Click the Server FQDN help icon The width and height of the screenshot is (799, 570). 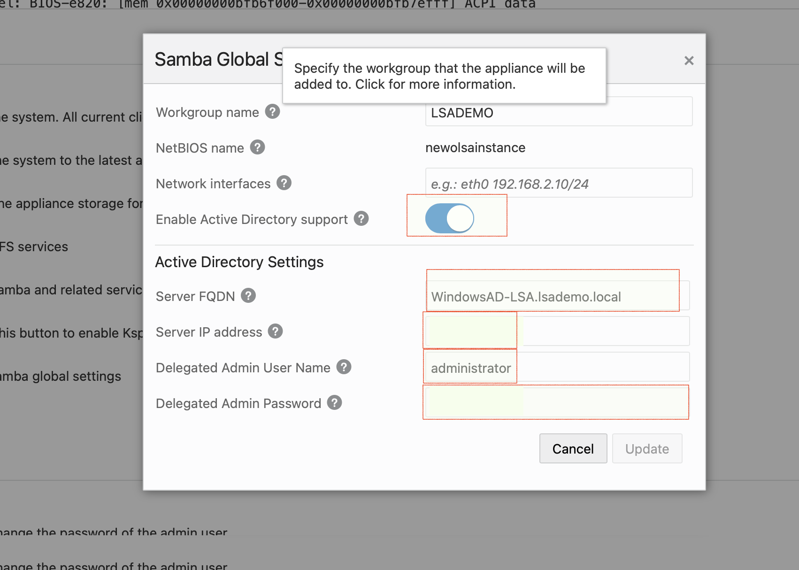click(x=248, y=296)
